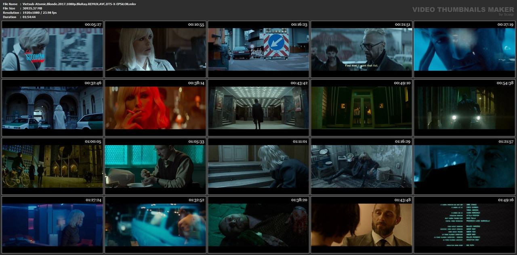
Task: Click the road sign thumbnail 00:16:23
Action: coord(258,49)
